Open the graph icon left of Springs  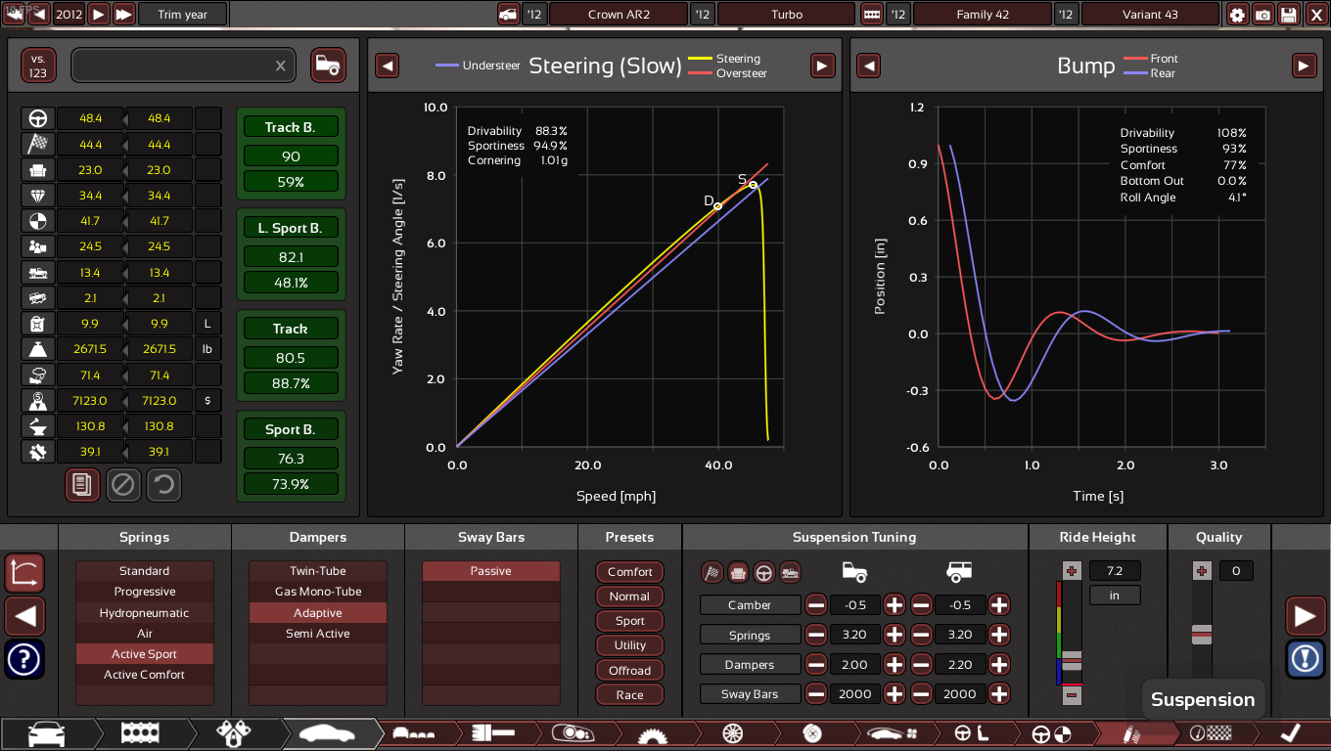coord(24,573)
